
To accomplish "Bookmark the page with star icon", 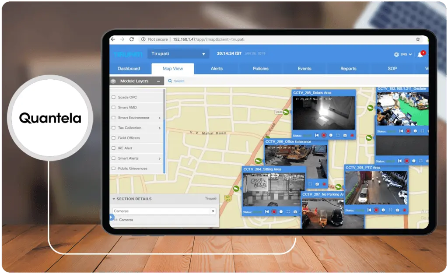I will [418, 39].
